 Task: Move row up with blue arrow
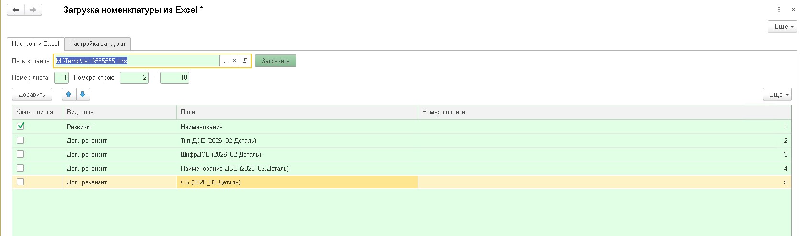click(69, 94)
